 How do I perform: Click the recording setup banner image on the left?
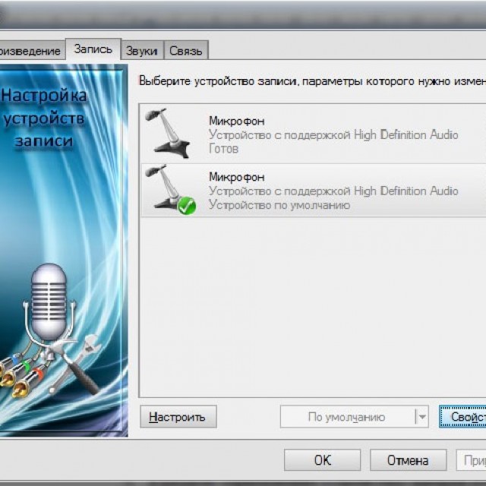64,250
